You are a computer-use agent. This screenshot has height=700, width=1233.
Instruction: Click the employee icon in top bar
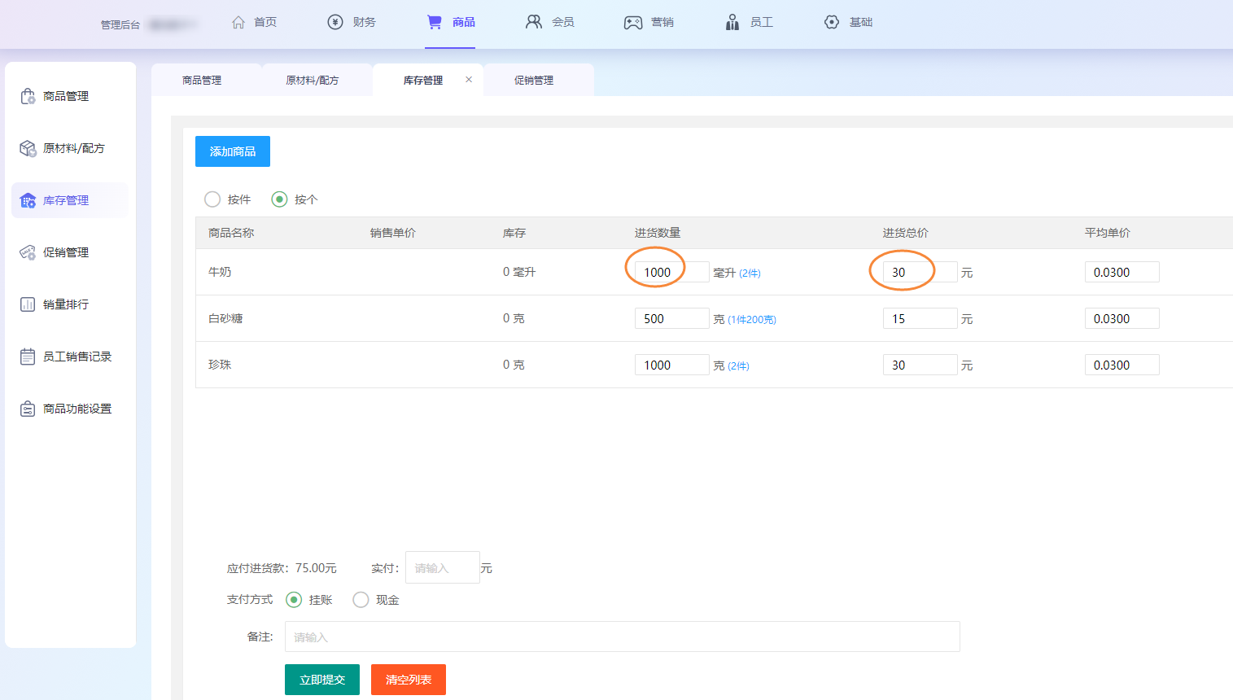point(732,22)
